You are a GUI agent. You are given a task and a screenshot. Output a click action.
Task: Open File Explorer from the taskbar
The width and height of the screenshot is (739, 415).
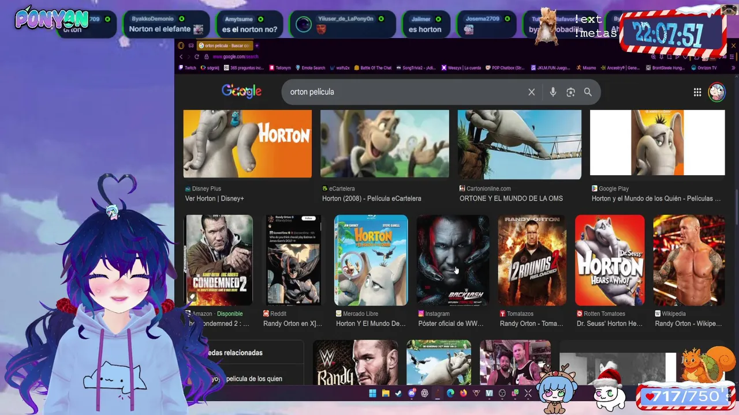386,394
